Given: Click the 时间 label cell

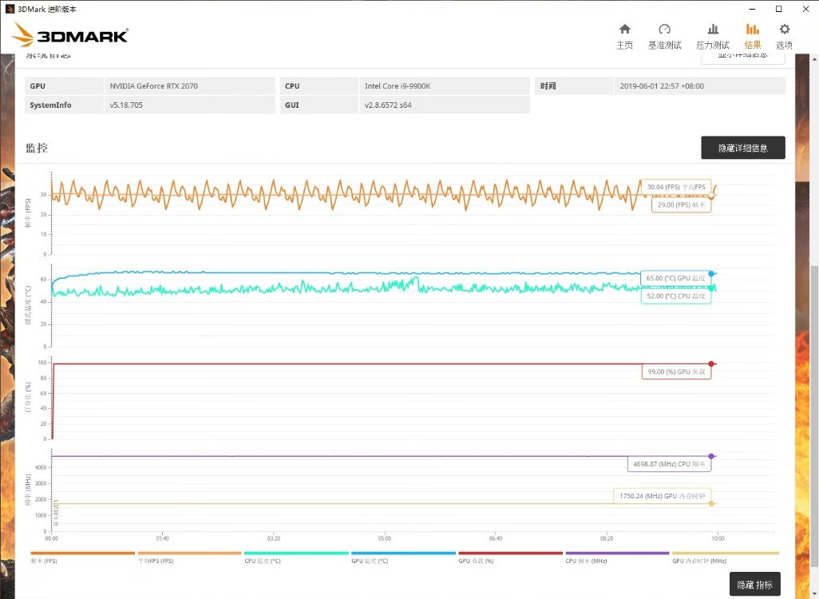Looking at the screenshot, I should (574, 85).
